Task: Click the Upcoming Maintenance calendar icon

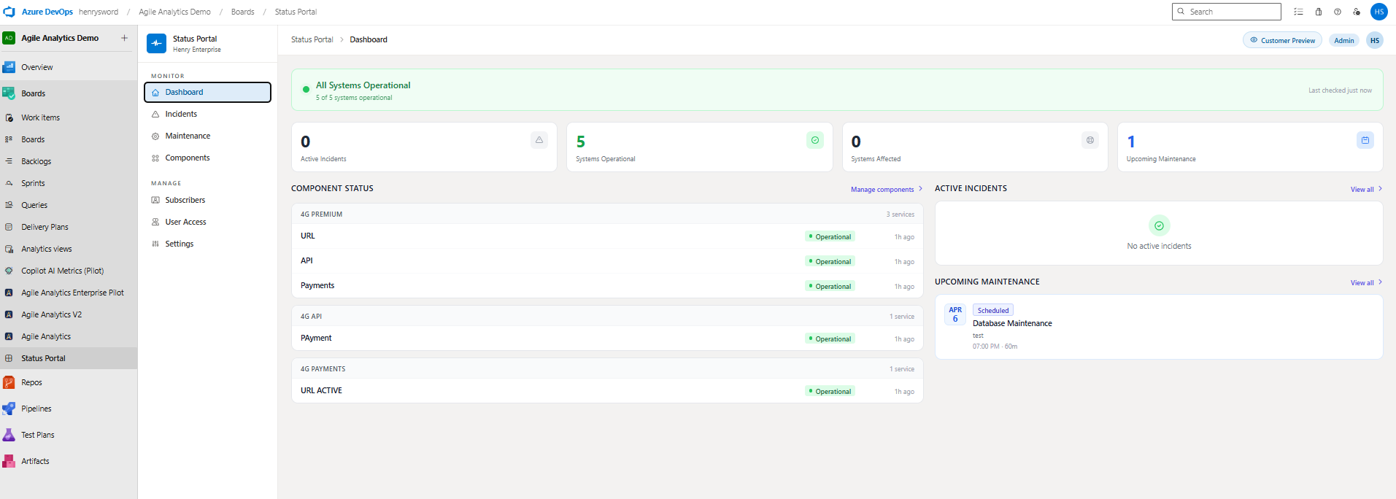Action: click(x=1365, y=140)
